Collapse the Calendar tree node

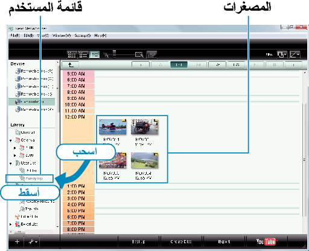11,140
